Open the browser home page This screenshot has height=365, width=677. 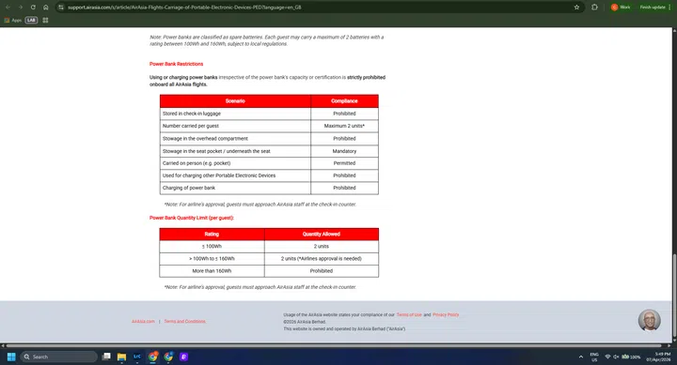click(x=46, y=8)
